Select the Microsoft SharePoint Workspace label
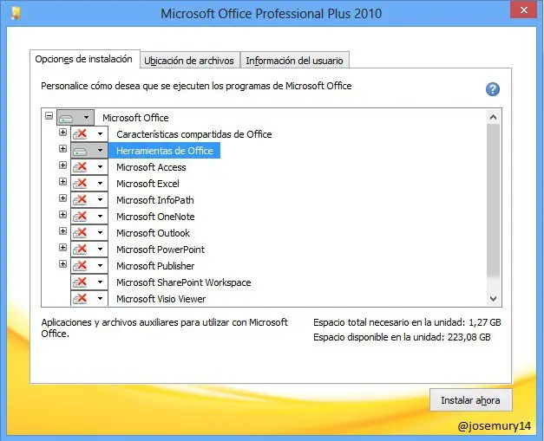 (x=184, y=282)
